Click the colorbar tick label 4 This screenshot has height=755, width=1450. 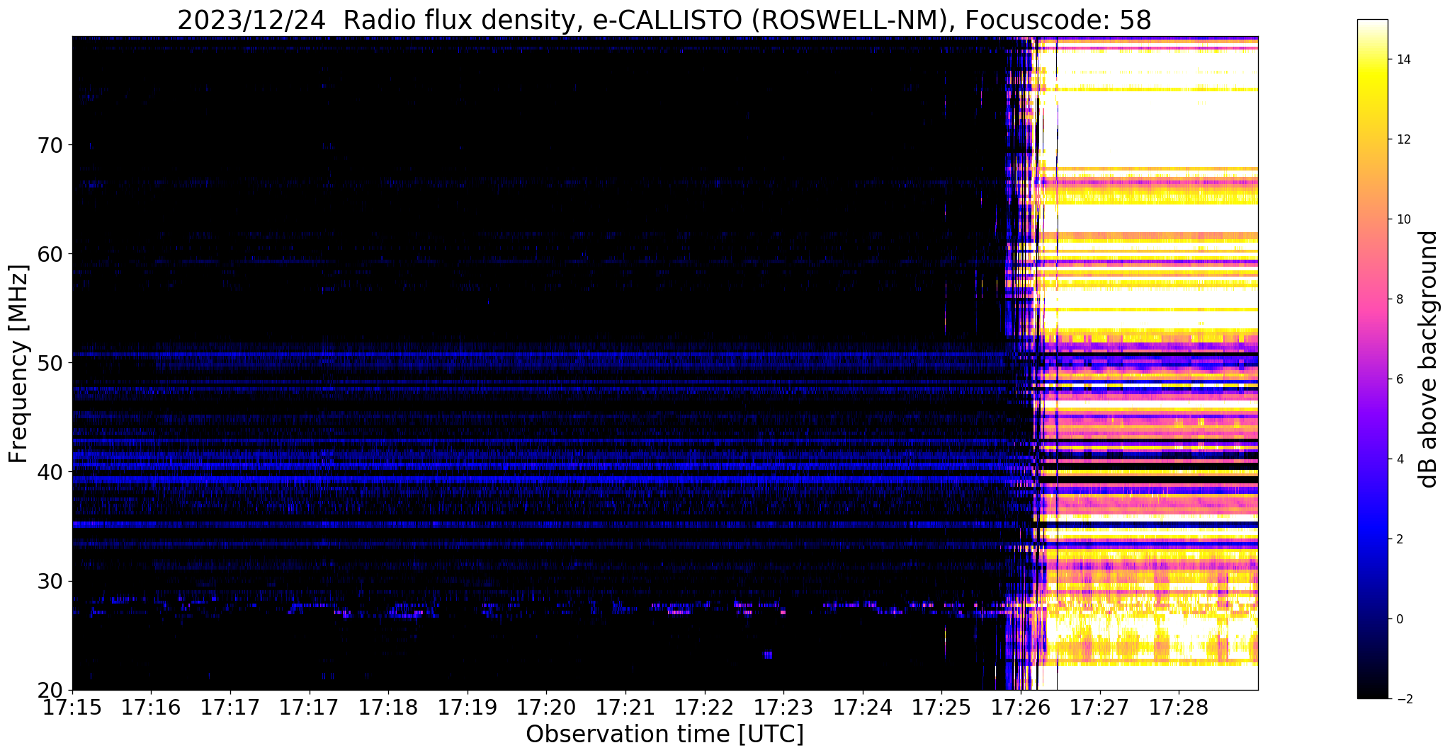pyautogui.click(x=1399, y=459)
